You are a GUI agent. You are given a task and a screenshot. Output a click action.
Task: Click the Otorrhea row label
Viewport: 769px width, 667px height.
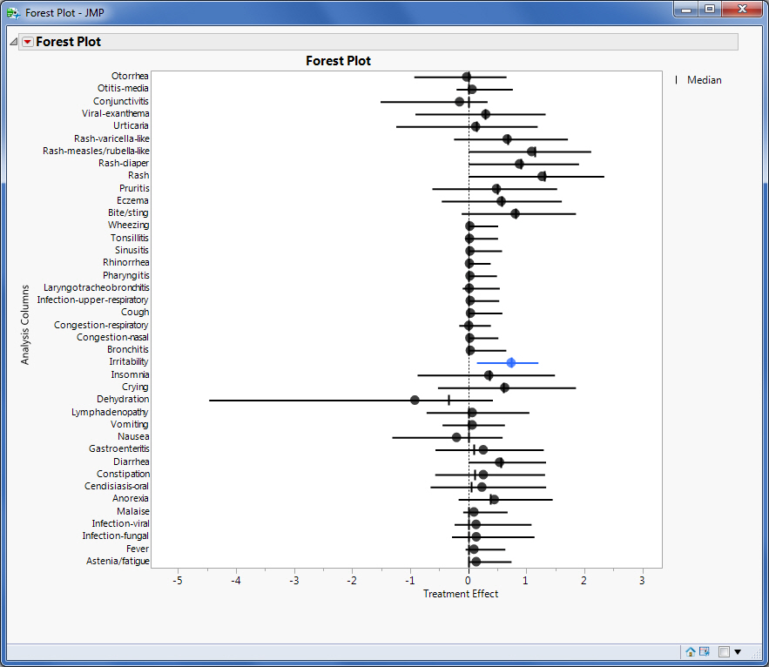click(130, 76)
